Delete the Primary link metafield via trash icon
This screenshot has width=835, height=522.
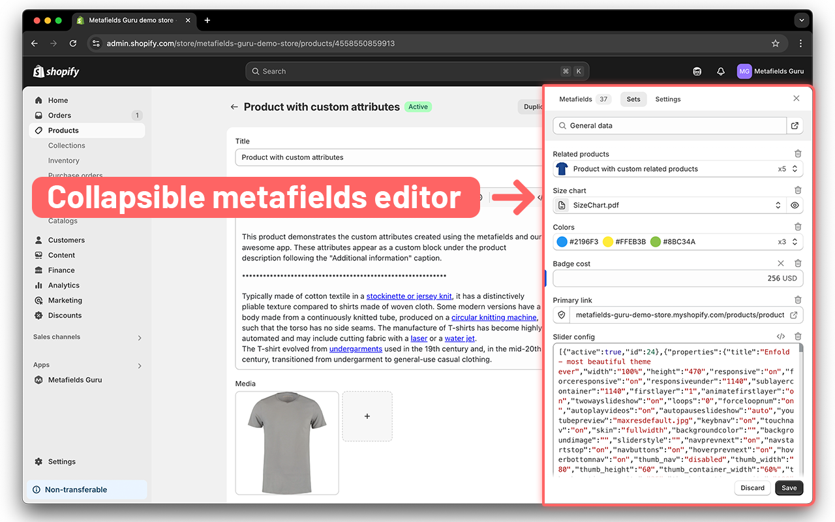click(x=797, y=299)
